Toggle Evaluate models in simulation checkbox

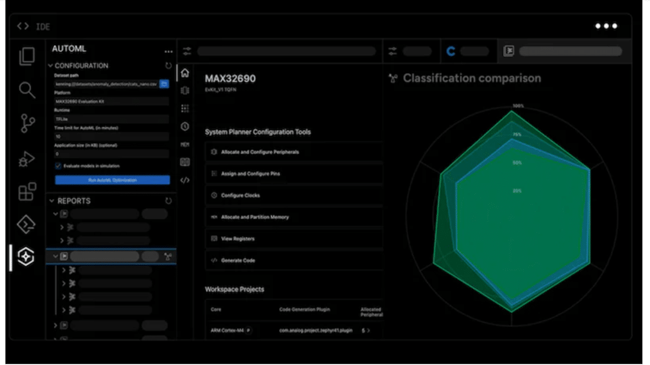(58, 166)
